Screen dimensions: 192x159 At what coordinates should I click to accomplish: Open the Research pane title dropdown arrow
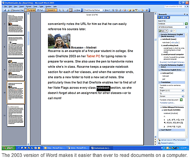pos(185,14)
